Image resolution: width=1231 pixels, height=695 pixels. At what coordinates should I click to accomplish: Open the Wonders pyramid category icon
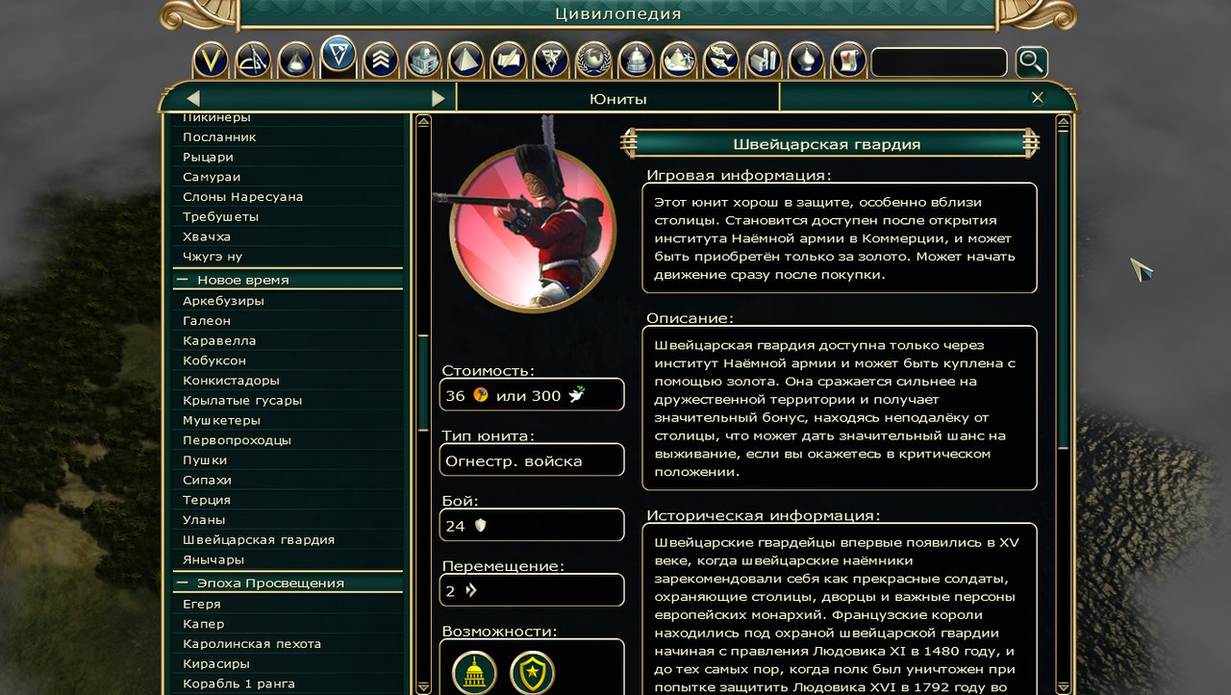pyautogui.click(x=465, y=61)
